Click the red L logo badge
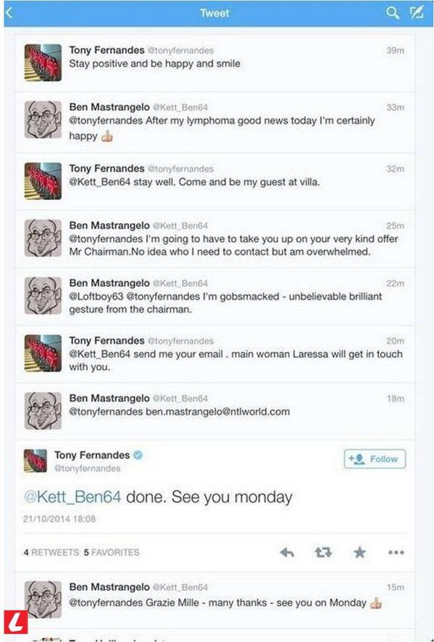This screenshot has width=434, height=642. point(16,622)
